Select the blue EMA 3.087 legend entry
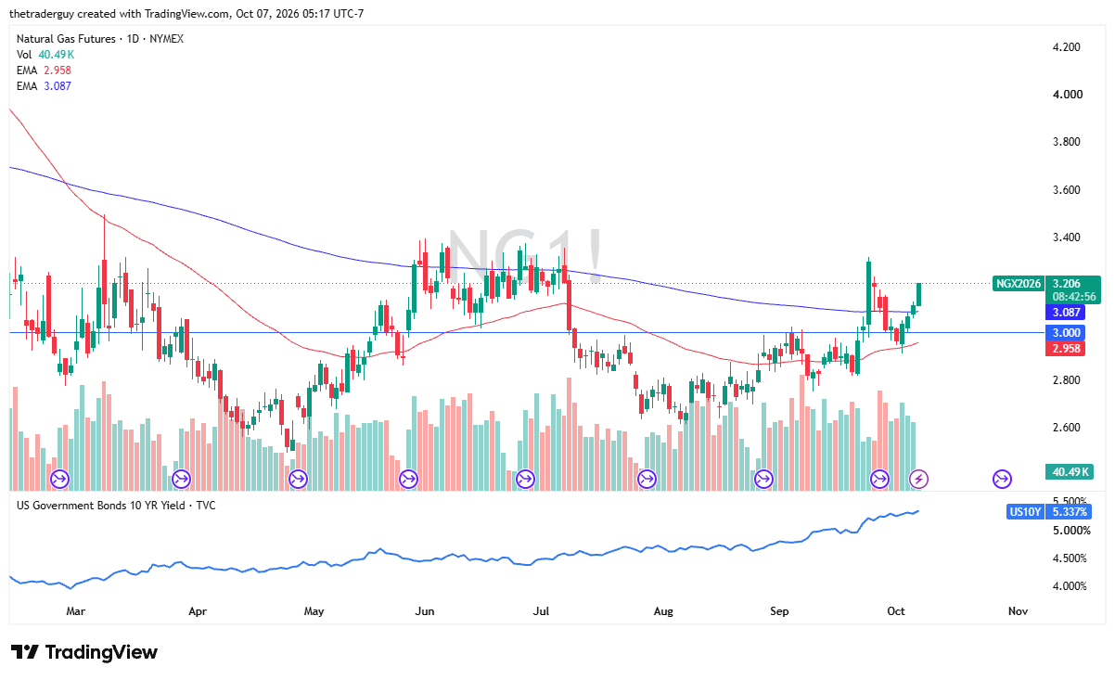This screenshot has width=1115, height=680. pyautogui.click(x=44, y=86)
